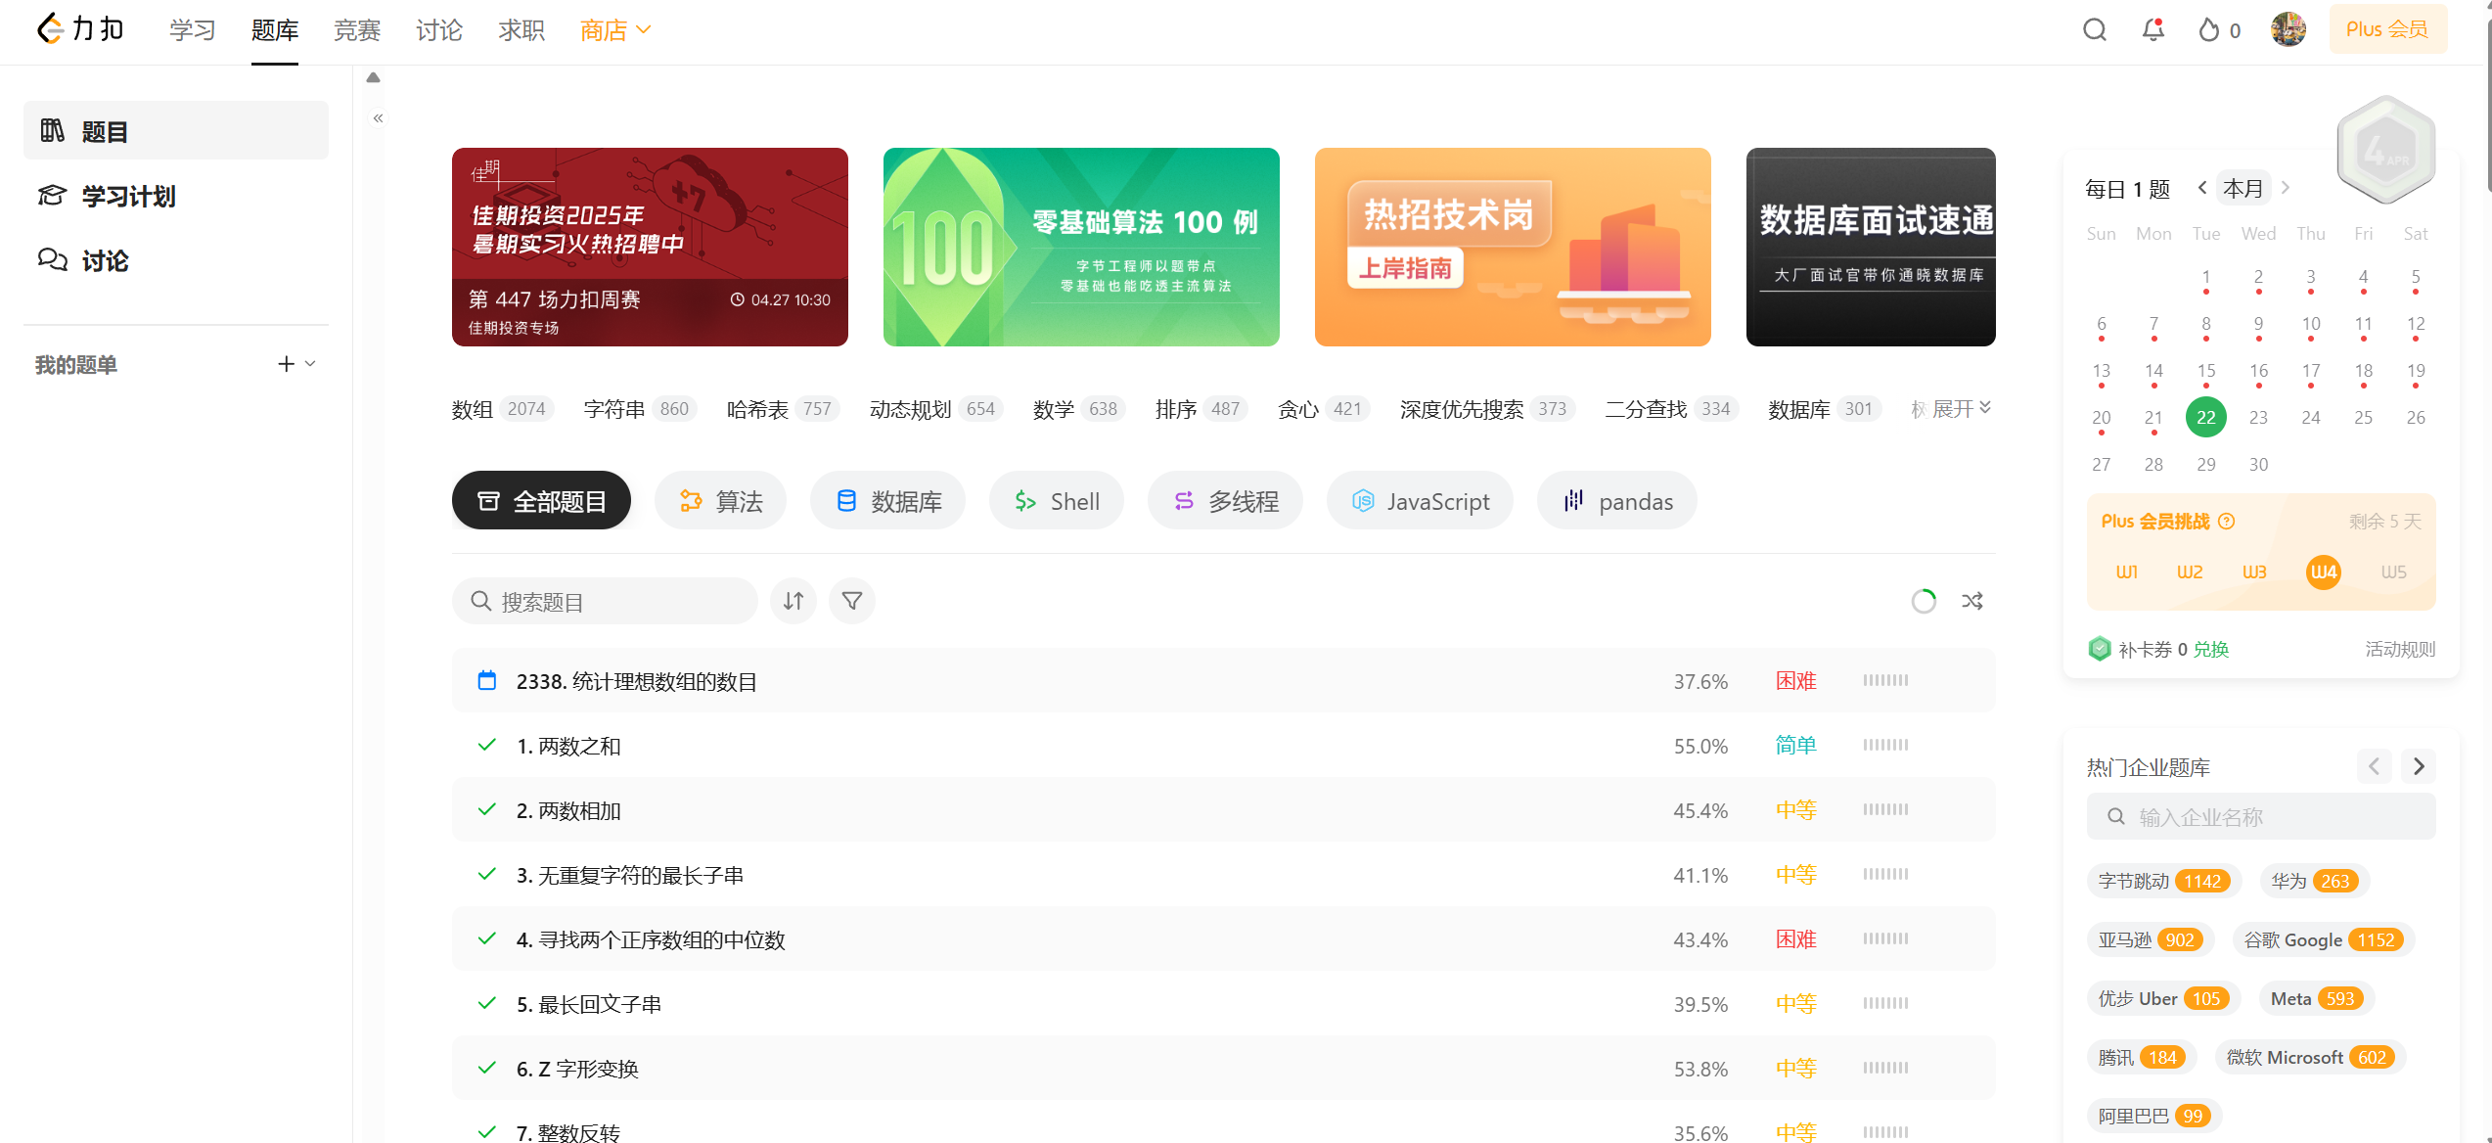
Task: Click the 搜索题目 search field
Action: pyautogui.click(x=605, y=601)
